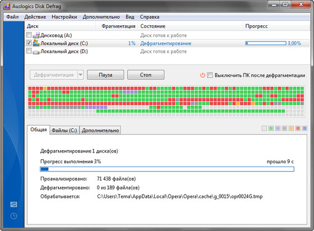
Task: Switch to the Дополнительно tab below cluster map
Action: coord(100,130)
